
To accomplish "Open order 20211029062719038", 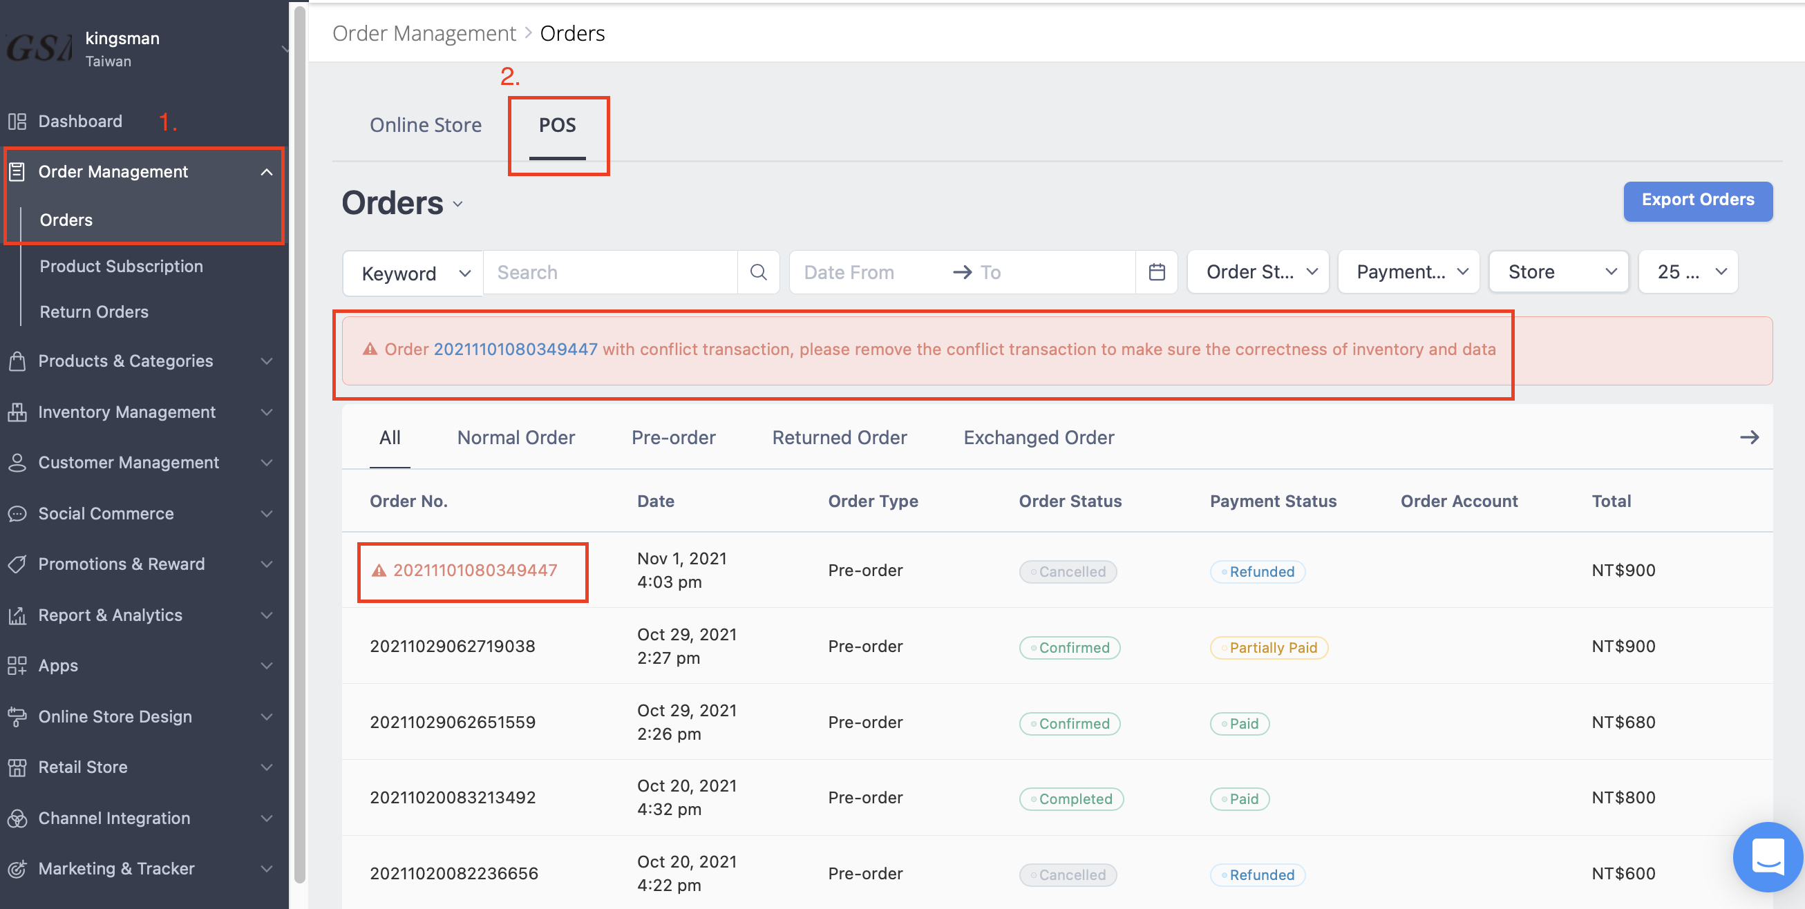I will click(x=452, y=646).
